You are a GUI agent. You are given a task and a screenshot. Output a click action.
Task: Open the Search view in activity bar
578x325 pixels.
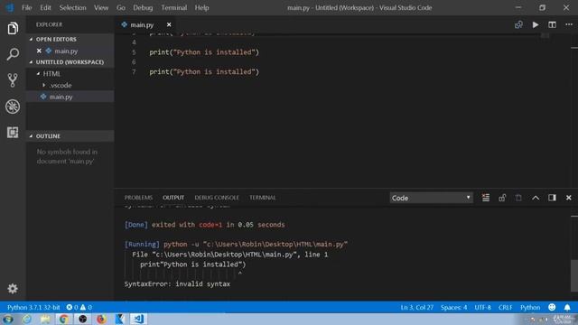(13, 54)
